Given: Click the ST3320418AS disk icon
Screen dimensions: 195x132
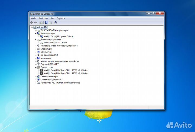Looking at the screenshot, I should pyautogui.click(x=41, y=43).
